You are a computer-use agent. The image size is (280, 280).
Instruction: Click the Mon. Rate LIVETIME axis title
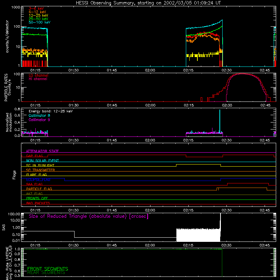pos(9,262)
